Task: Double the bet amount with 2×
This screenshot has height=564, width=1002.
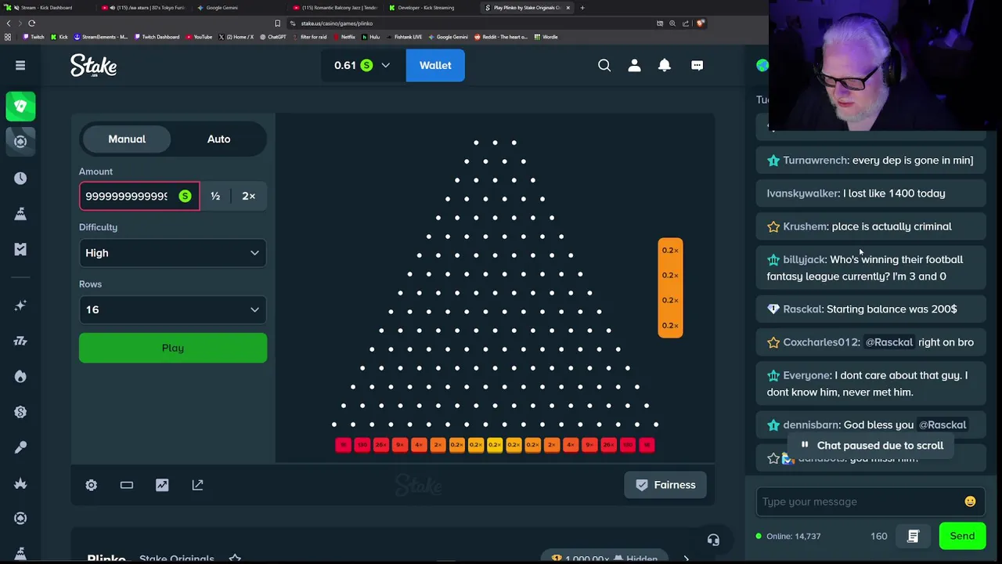Action: coord(249,196)
